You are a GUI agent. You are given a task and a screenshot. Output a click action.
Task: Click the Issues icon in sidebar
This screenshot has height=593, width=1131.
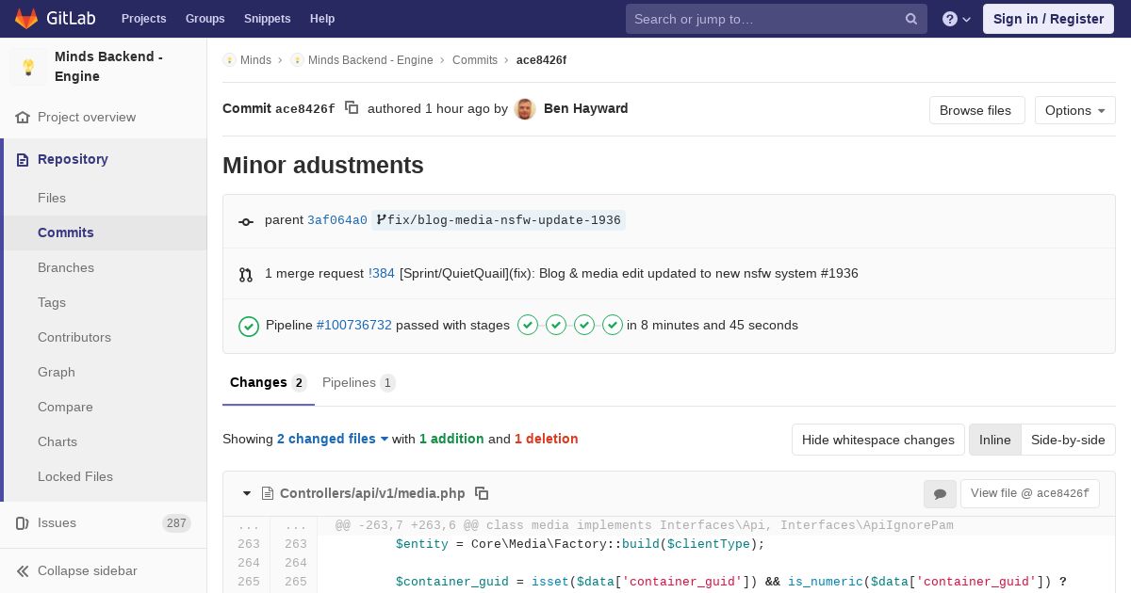[23, 523]
